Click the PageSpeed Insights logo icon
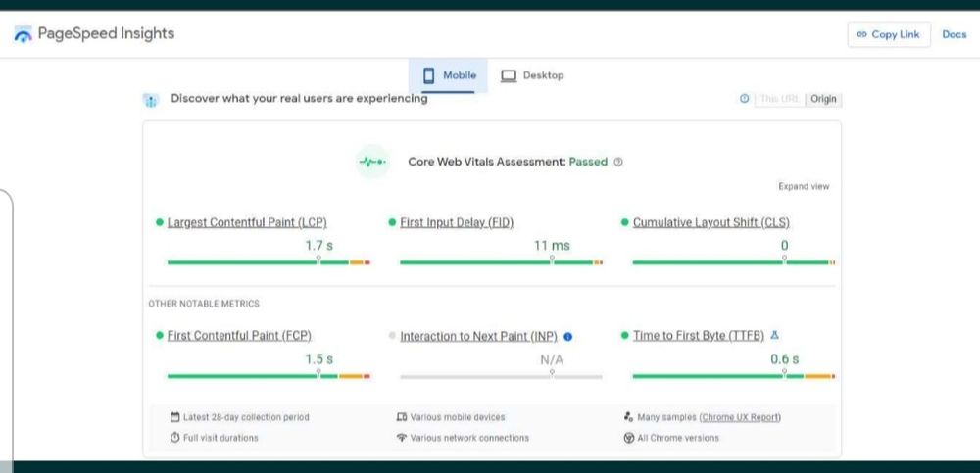This screenshot has height=473, width=980. (x=24, y=34)
